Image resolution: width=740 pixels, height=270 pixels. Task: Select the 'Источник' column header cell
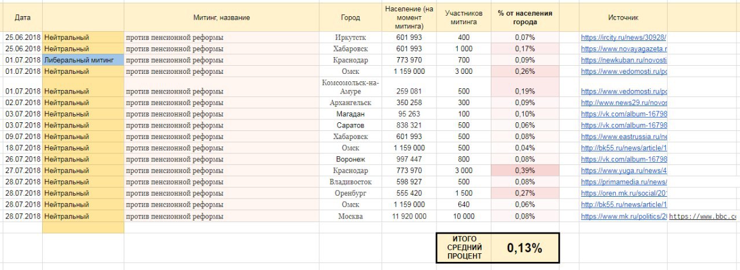pyautogui.click(x=623, y=18)
